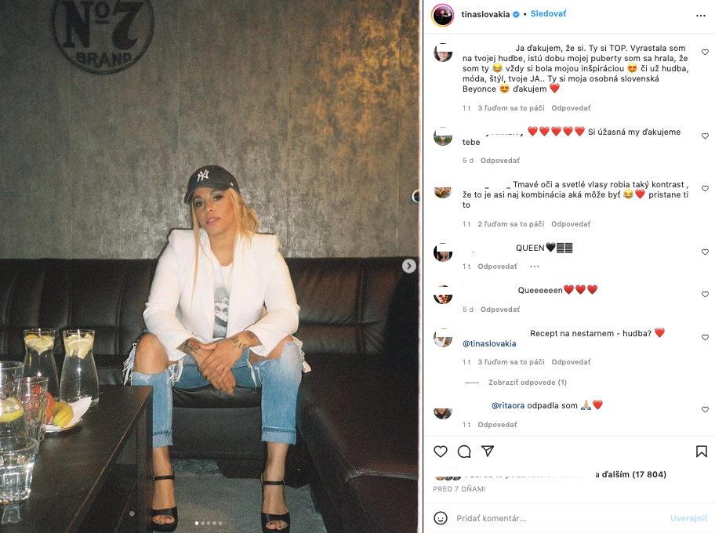Expand replies with Zobraziť odpovede (1)
Image resolution: width=715 pixels, height=533 pixels.
[x=527, y=382]
